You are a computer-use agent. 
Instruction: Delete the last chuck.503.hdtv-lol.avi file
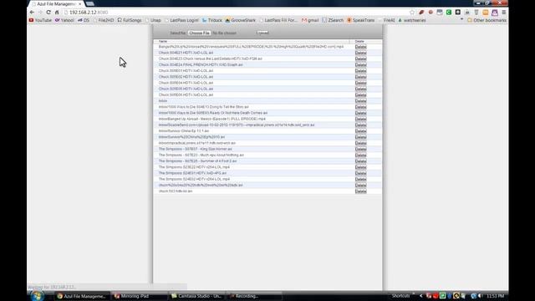(x=360, y=191)
